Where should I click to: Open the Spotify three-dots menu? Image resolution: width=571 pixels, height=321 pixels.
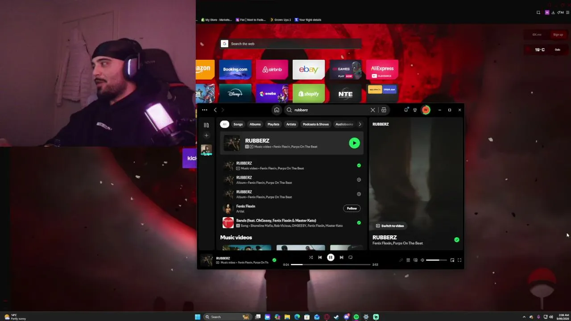click(x=204, y=110)
